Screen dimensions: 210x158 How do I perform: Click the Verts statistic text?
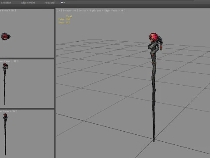(64, 22)
